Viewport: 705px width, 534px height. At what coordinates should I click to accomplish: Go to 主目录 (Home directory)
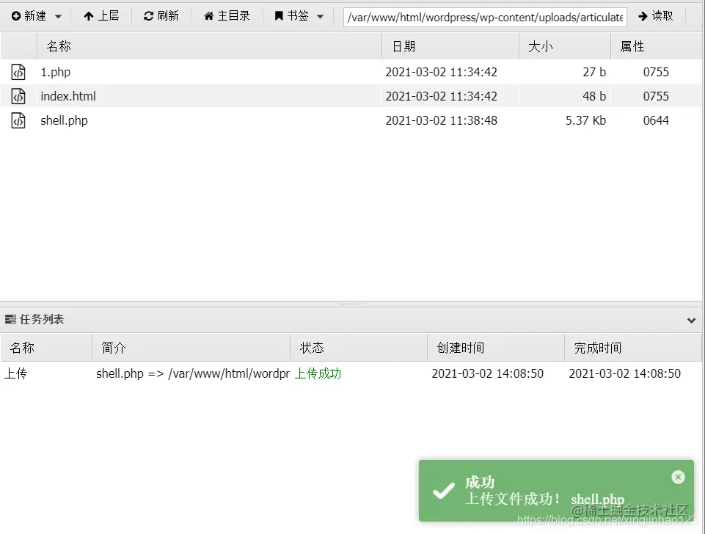pos(227,16)
